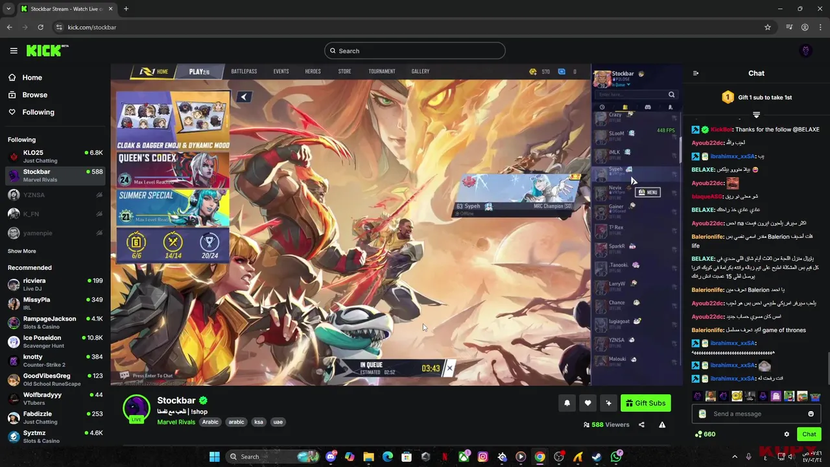Click the chat scrollbar thumb

point(827,368)
